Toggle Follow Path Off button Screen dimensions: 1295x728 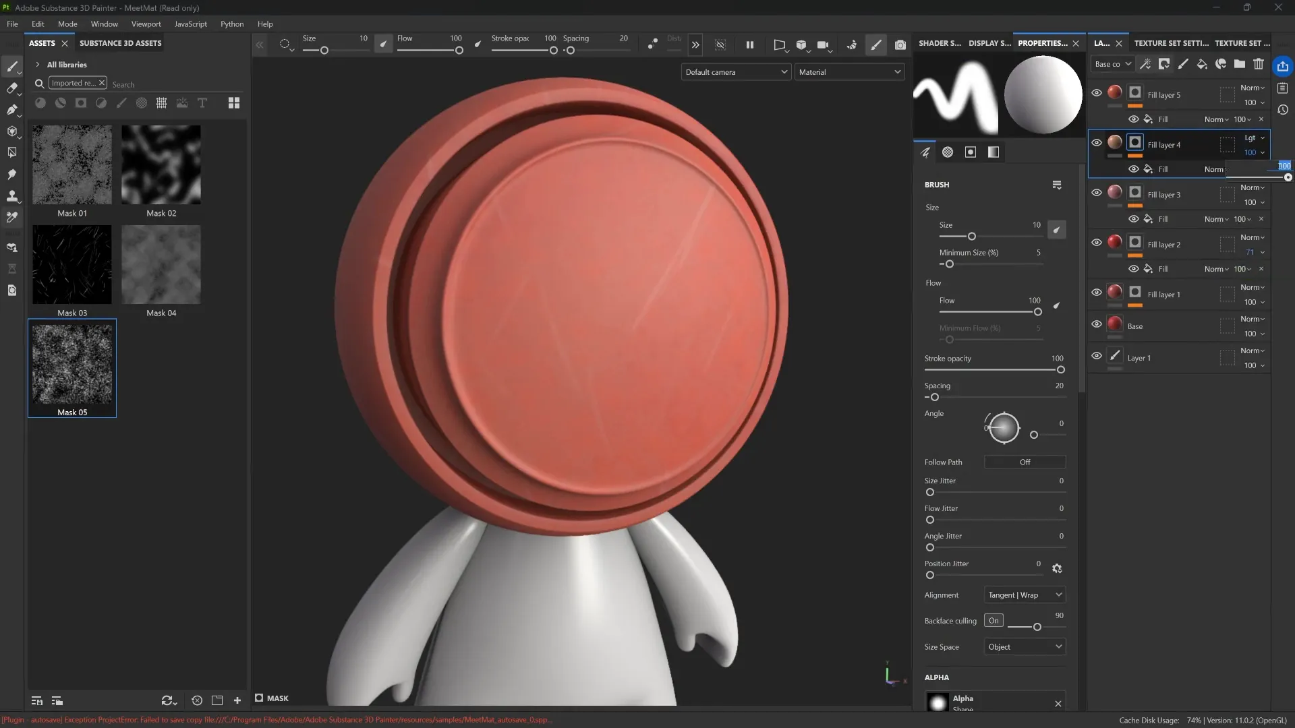tap(1025, 462)
